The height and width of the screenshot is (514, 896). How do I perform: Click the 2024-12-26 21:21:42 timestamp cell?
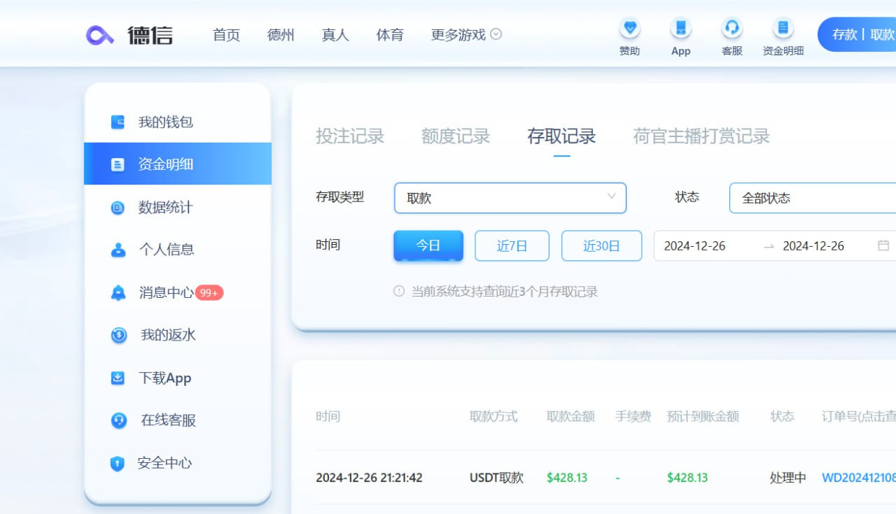[x=369, y=478]
